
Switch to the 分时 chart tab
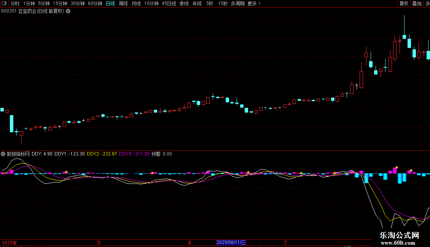[x=15, y=3]
